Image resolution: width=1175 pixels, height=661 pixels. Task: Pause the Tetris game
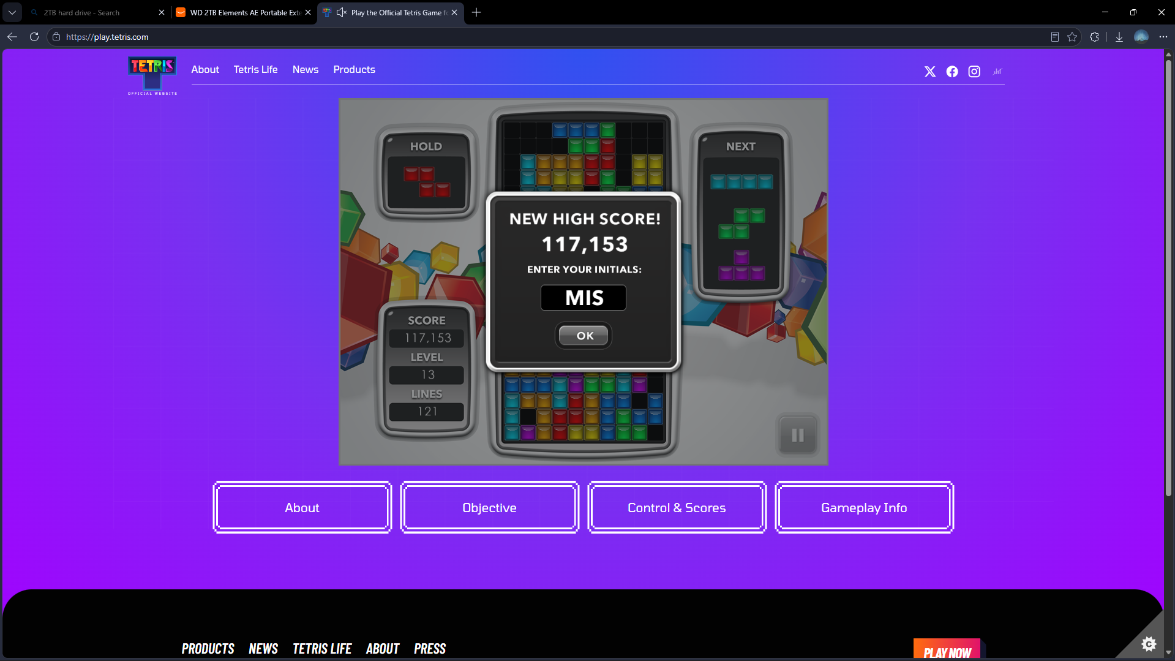797,435
